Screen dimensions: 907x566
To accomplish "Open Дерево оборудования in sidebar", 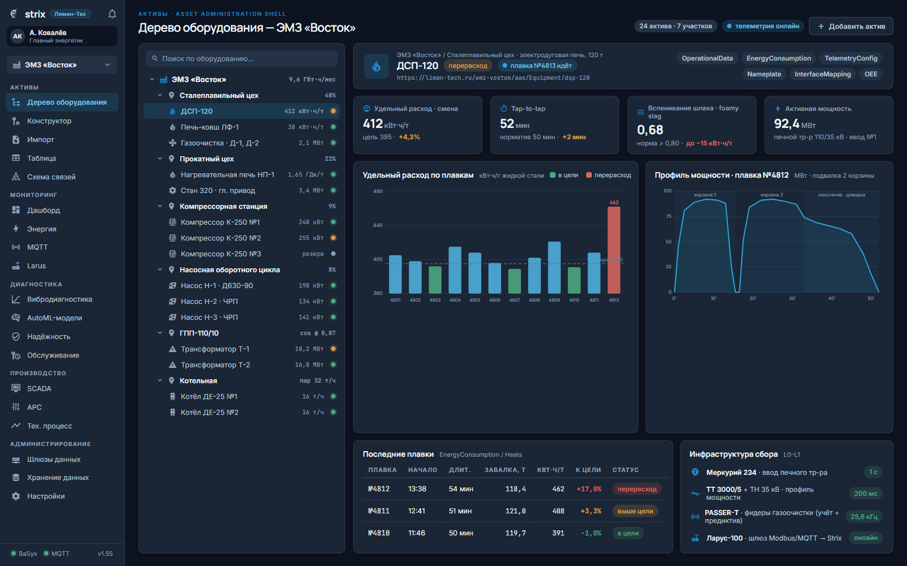I will 62,102.
